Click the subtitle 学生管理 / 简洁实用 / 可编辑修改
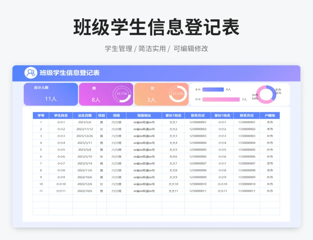The width and height of the screenshot is (313, 240). coord(156,49)
